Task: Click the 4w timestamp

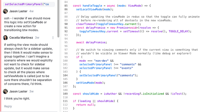Action: click(31, 11)
